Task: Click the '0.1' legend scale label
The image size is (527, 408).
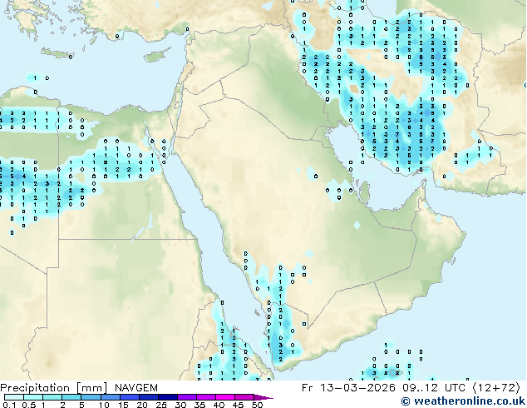Action: coord(9,405)
